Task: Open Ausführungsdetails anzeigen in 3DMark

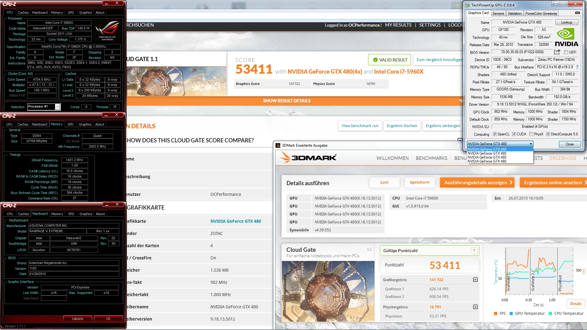Action: point(477,182)
